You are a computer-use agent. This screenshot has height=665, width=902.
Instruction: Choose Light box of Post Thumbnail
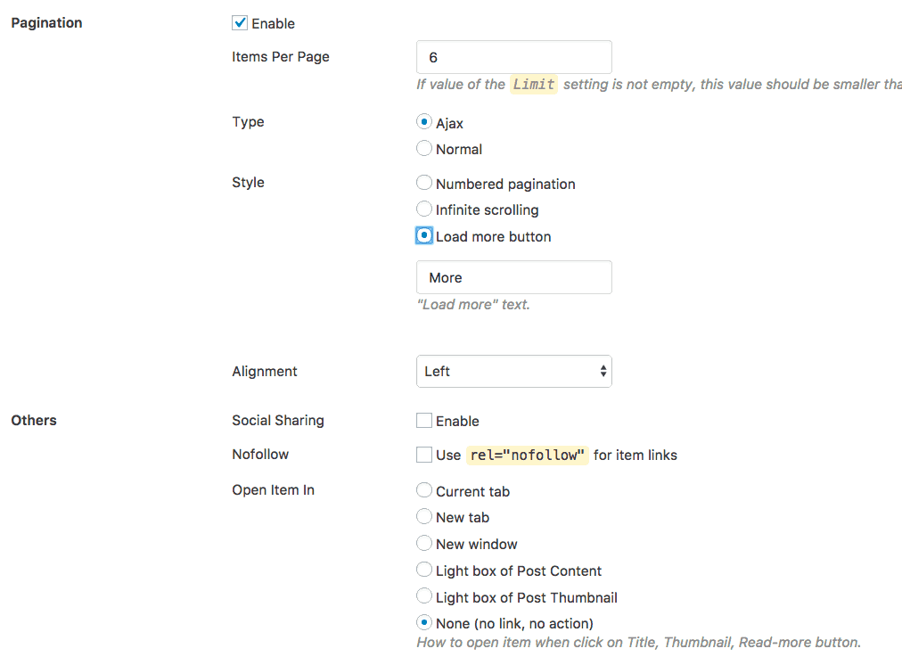(x=424, y=596)
